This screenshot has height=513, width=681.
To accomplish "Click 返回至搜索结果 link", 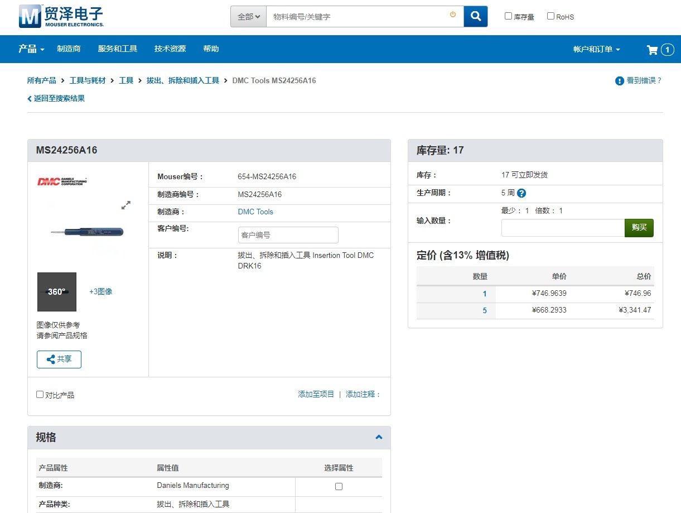I will (56, 98).
